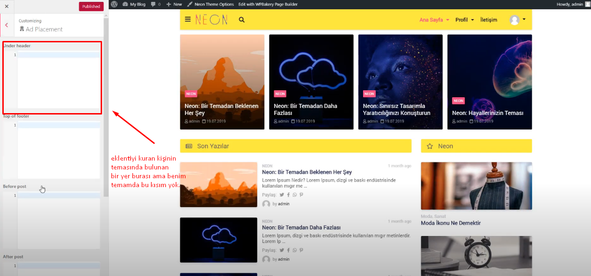This screenshot has width=591, height=276.
Task: Click the user avatar in yellow header
Action: coord(515,20)
